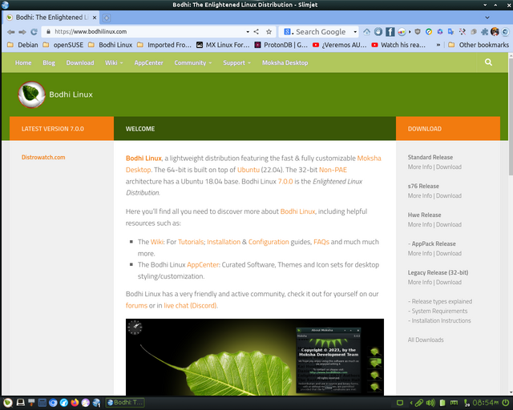Open the Non-PAE link

click(x=333, y=170)
